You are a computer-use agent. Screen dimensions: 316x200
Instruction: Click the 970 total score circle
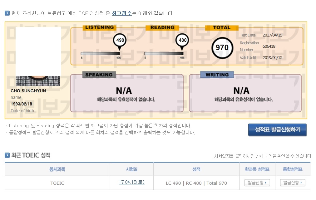coord(222,48)
